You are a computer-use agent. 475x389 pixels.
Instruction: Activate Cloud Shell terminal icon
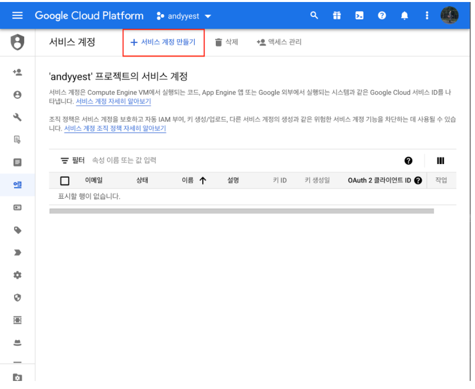coord(359,16)
